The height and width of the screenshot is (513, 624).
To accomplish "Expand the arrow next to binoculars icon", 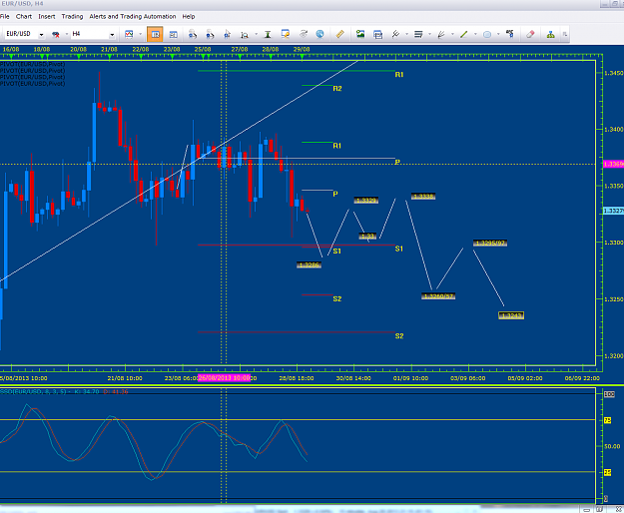I will coord(67,34).
